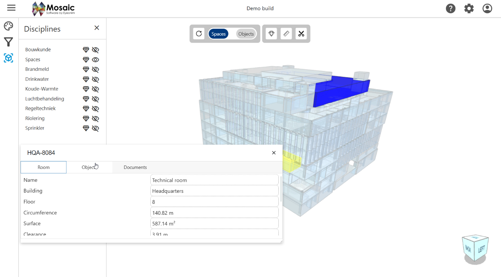The height and width of the screenshot is (277, 501).
Task: Open the help question mark icon
Action: tap(451, 9)
